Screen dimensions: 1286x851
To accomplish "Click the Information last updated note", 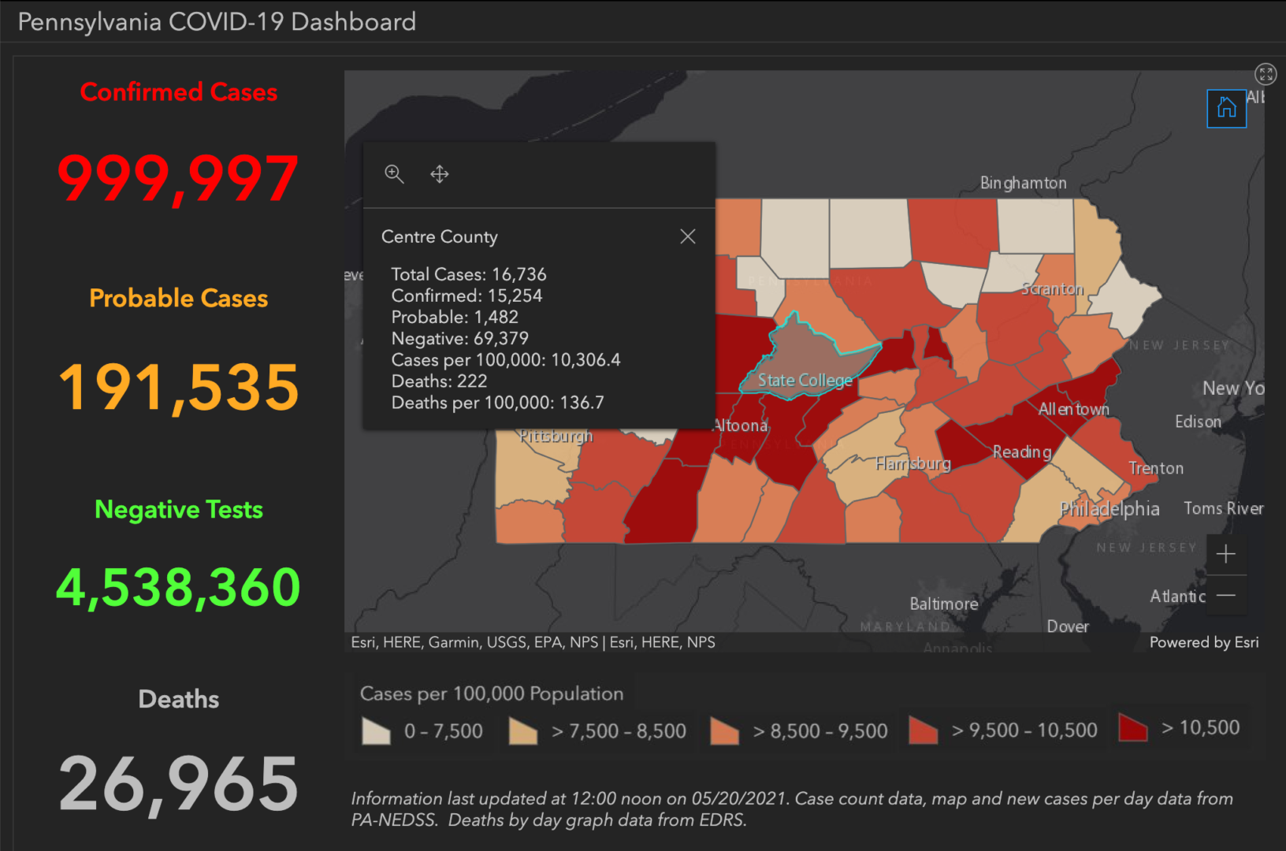I will (792, 809).
